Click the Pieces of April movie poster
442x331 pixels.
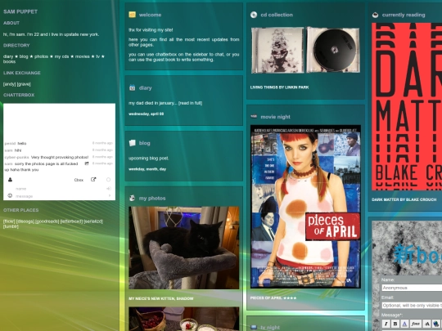click(305, 207)
